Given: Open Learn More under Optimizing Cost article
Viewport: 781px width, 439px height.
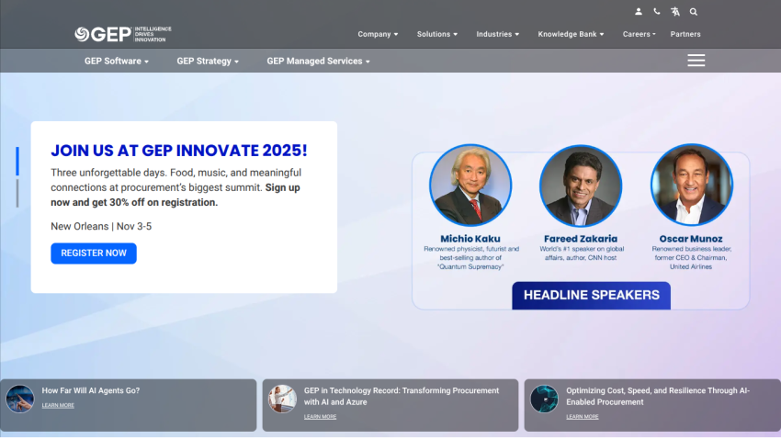Looking at the screenshot, I should (x=582, y=417).
